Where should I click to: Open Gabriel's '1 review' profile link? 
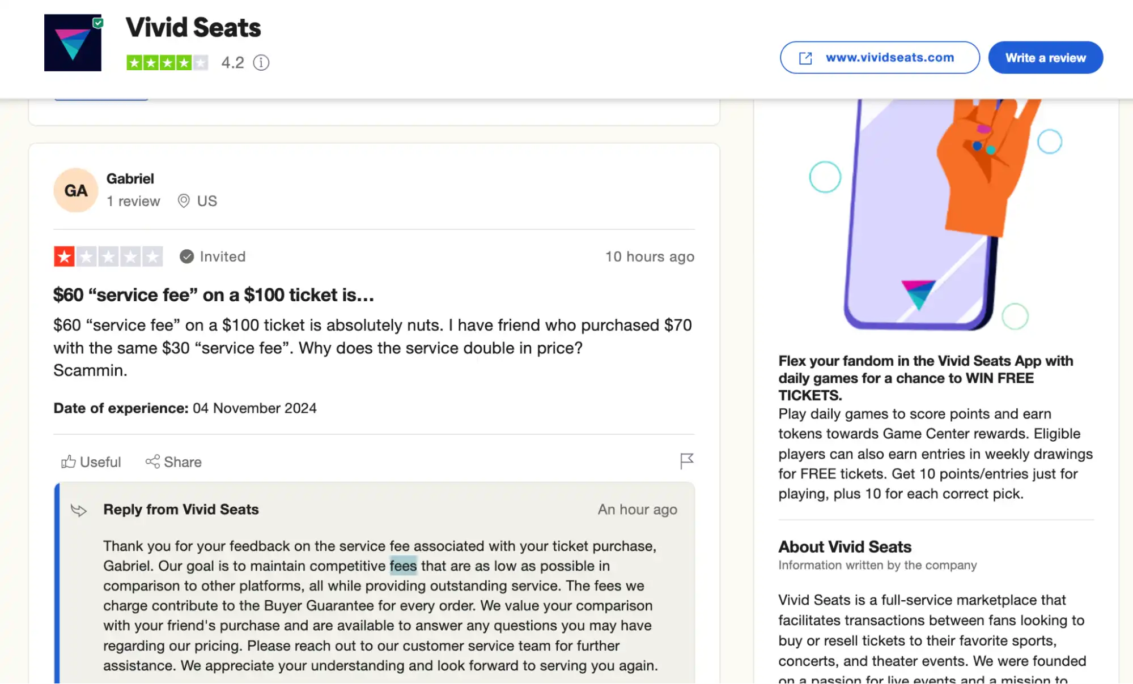tap(134, 201)
